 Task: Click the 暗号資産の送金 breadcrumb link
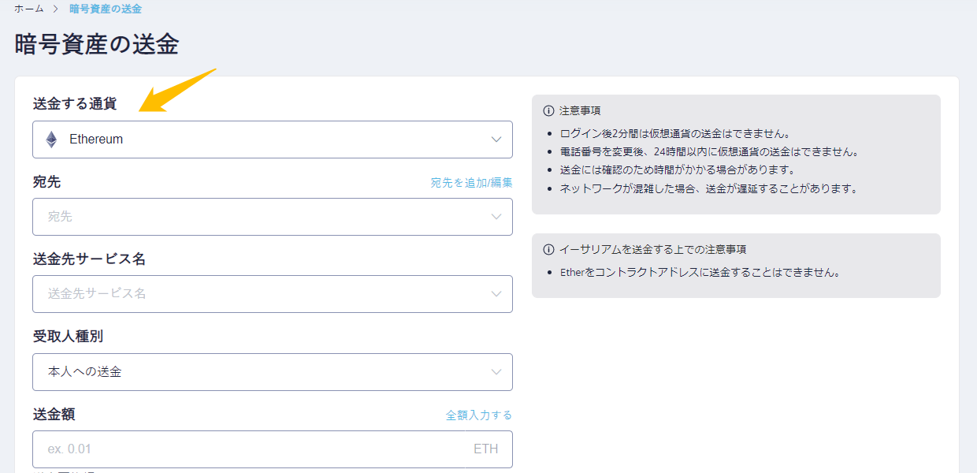click(106, 9)
